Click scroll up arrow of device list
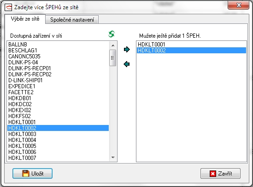Screen dimensions: 253x187 (113, 45)
